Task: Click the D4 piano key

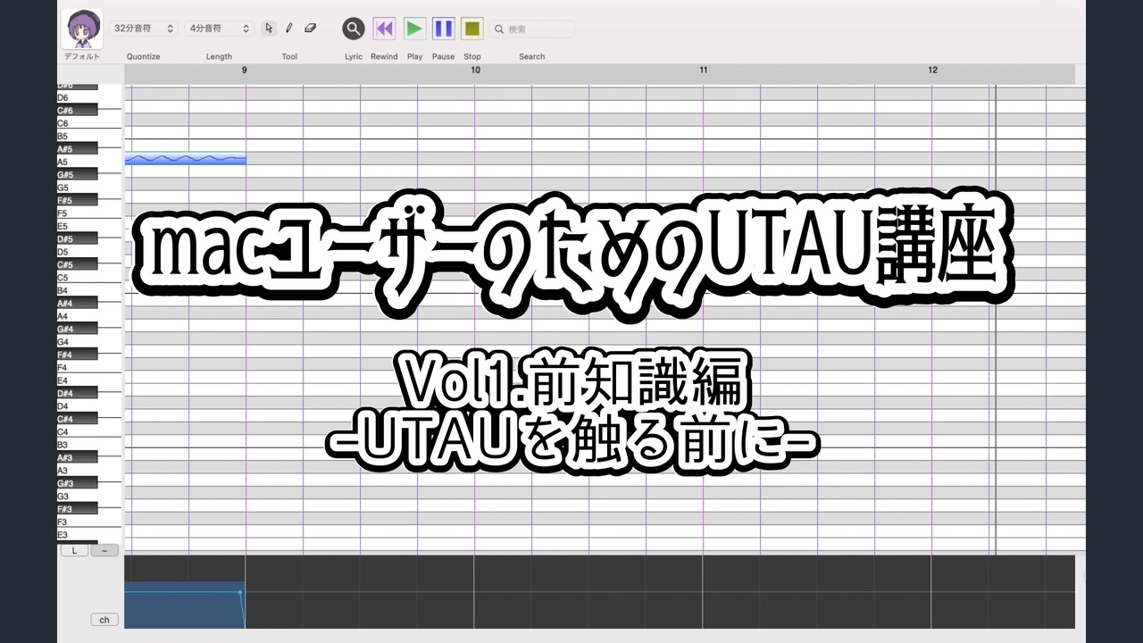Action: (89, 406)
